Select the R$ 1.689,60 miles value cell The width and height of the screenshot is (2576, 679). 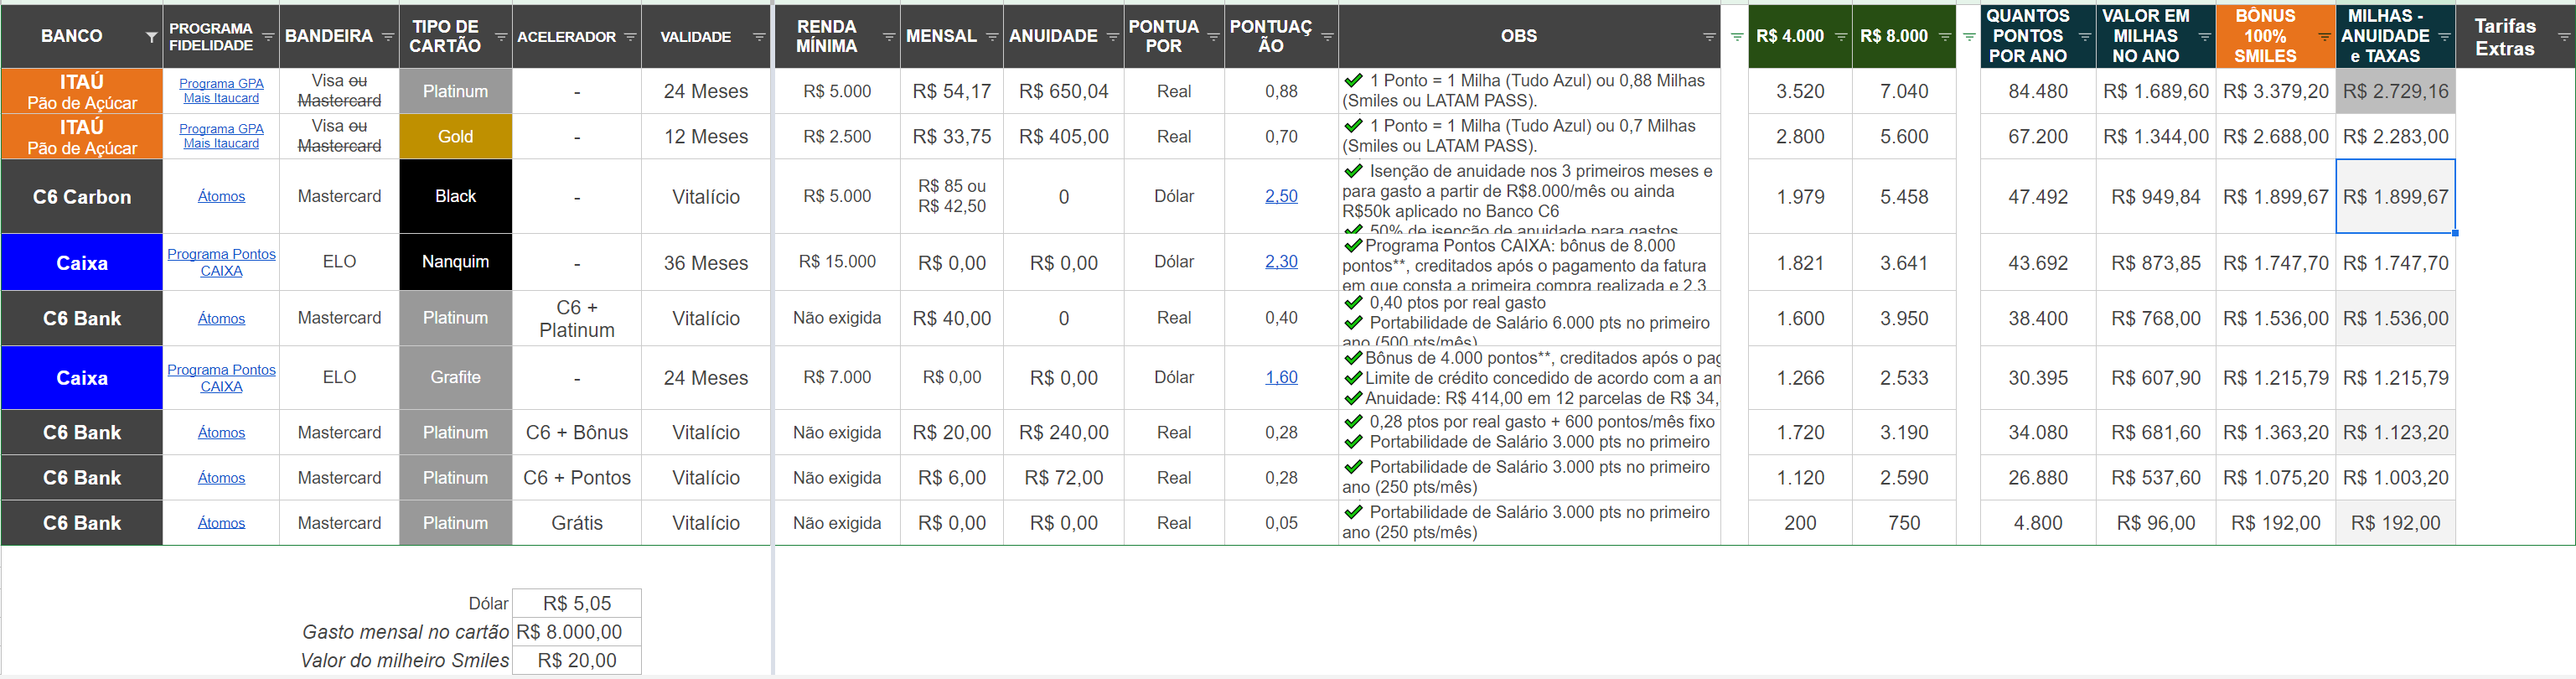[x=2156, y=91]
